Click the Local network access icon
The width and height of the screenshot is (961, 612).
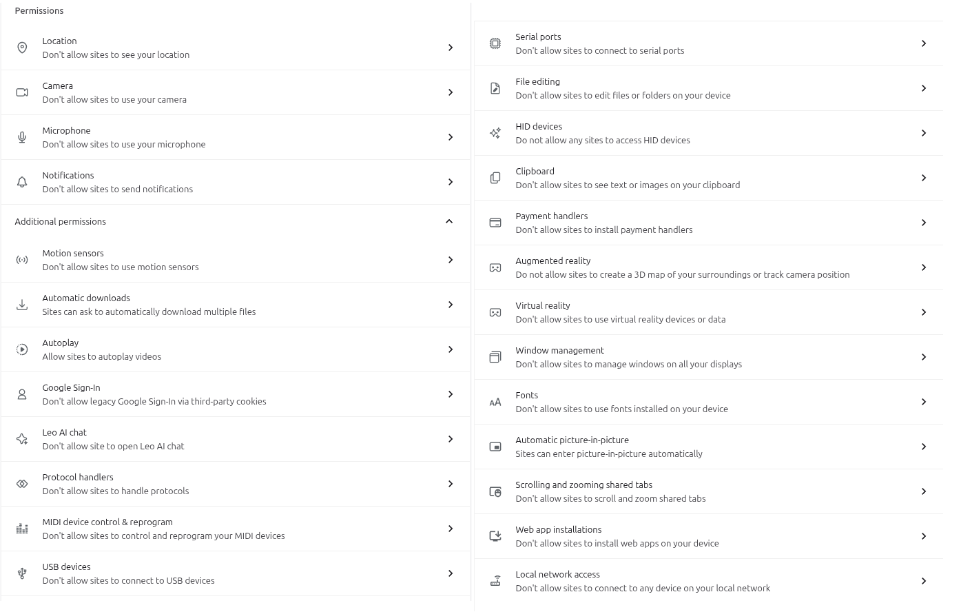495,581
